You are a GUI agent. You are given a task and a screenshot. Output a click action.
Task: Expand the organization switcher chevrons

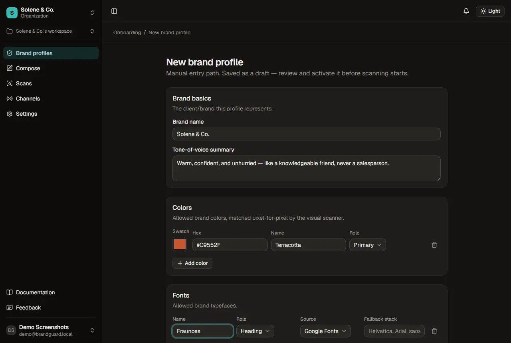[x=92, y=13]
